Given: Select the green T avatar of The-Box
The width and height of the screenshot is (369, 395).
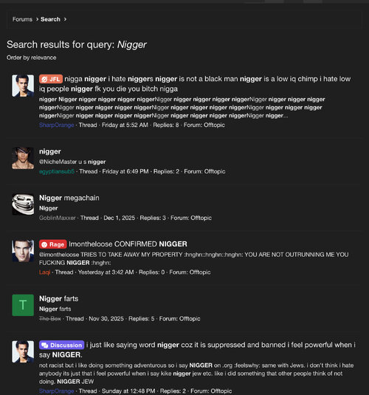Looking at the screenshot, I should coord(23,305).
